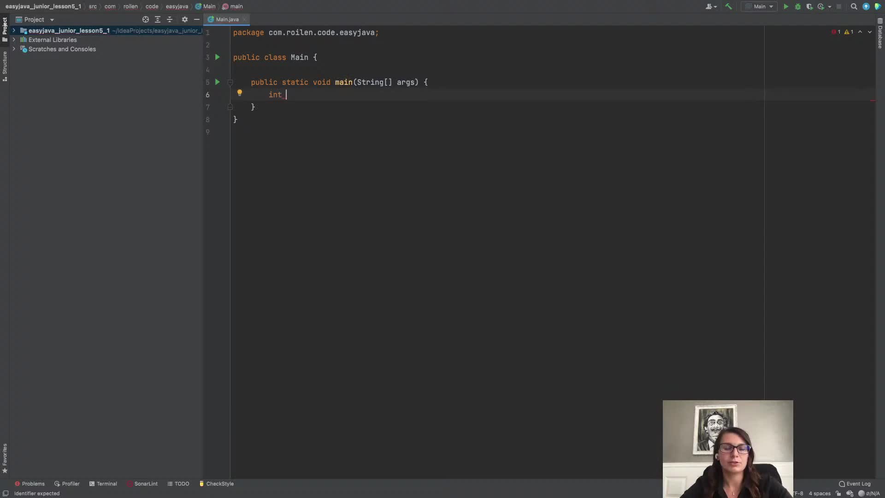Image resolution: width=885 pixels, height=498 pixels.
Task: Fold the main method at line 5
Action: tap(230, 82)
